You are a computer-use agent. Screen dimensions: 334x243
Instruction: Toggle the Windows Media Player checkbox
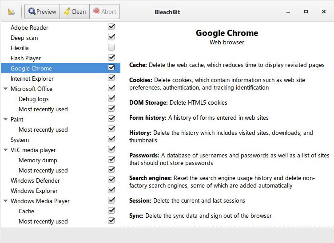pos(111,200)
